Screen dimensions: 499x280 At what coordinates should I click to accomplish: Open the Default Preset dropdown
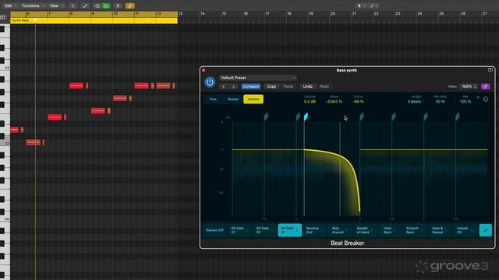258,78
